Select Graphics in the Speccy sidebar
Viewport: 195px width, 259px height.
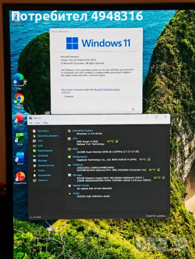pos(40,155)
